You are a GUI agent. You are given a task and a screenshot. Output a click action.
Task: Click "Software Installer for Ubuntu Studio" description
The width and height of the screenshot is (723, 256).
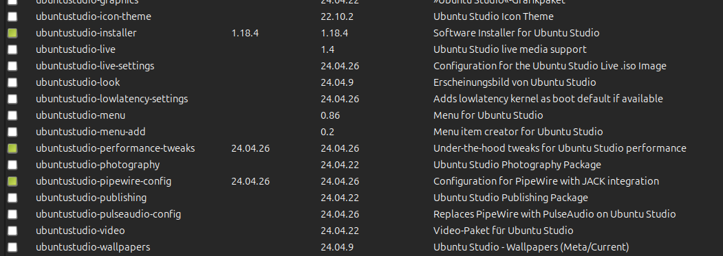tap(517, 33)
